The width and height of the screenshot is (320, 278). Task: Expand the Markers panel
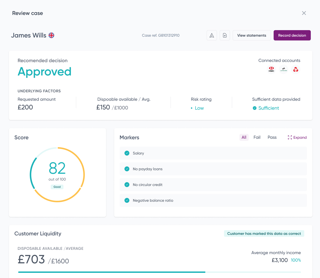click(x=297, y=137)
